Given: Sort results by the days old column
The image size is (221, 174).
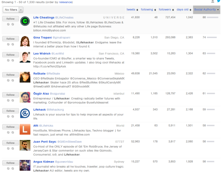Looking at the screenshot, I should pos(184,9).
